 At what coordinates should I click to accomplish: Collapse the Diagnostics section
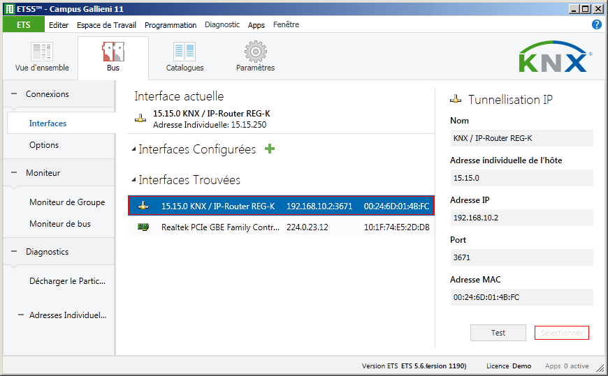14,251
